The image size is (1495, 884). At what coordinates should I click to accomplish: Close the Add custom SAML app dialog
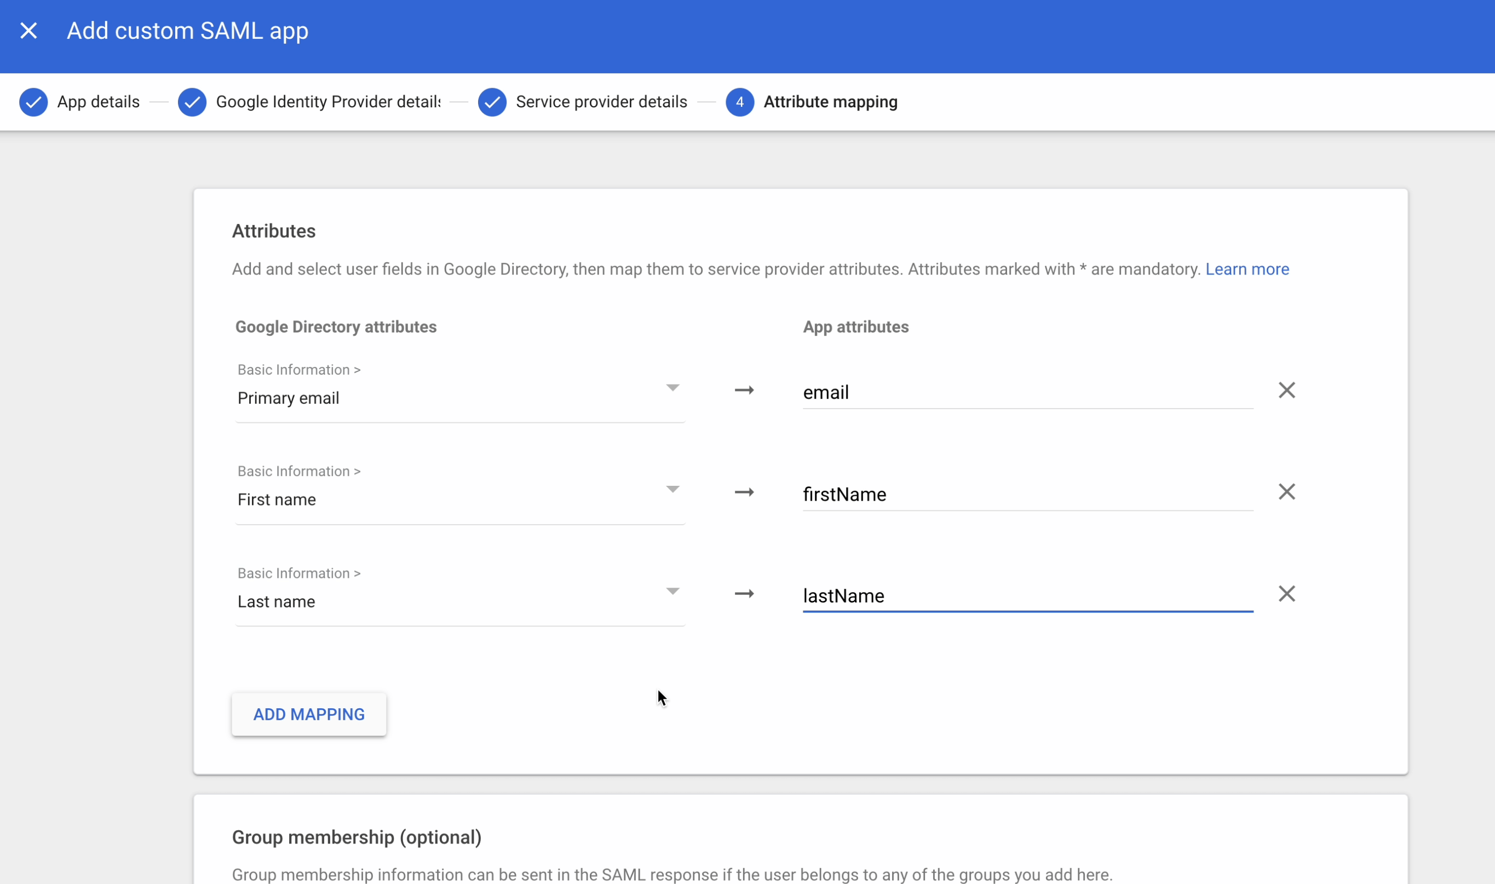pyautogui.click(x=29, y=30)
